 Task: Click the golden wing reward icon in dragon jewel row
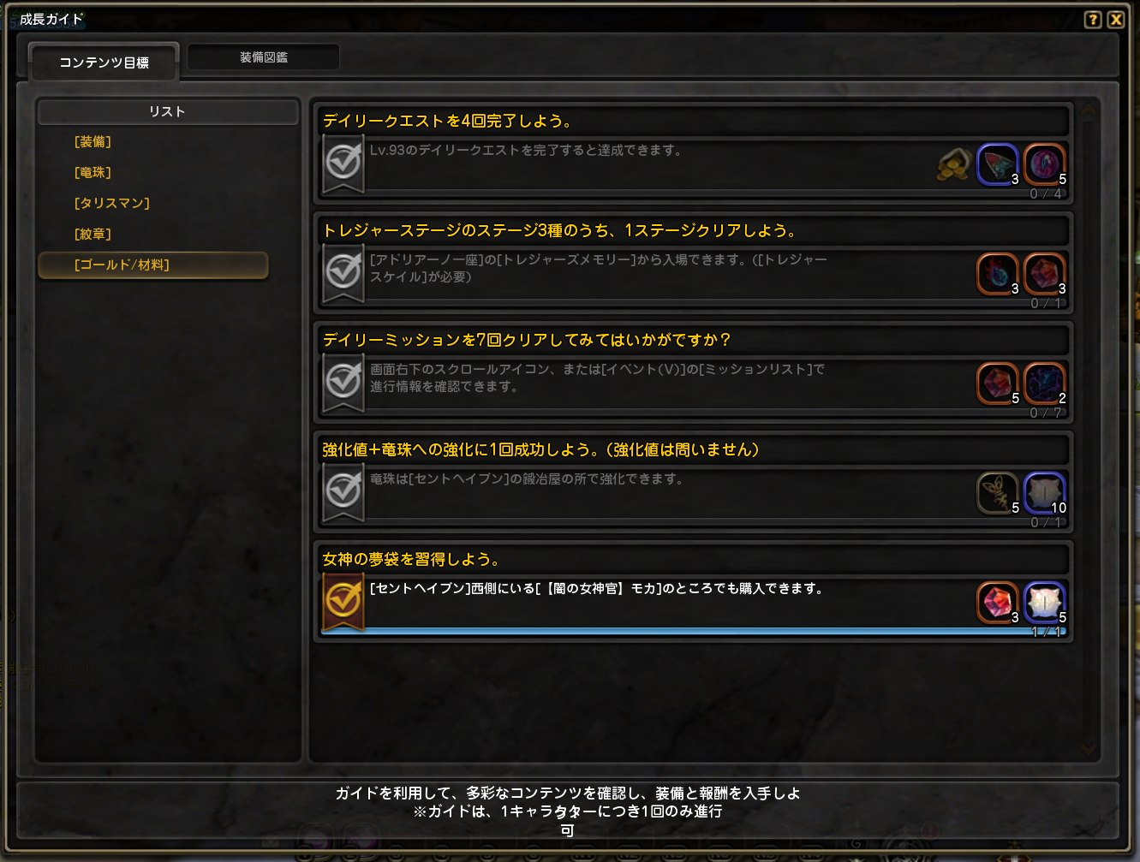click(998, 493)
